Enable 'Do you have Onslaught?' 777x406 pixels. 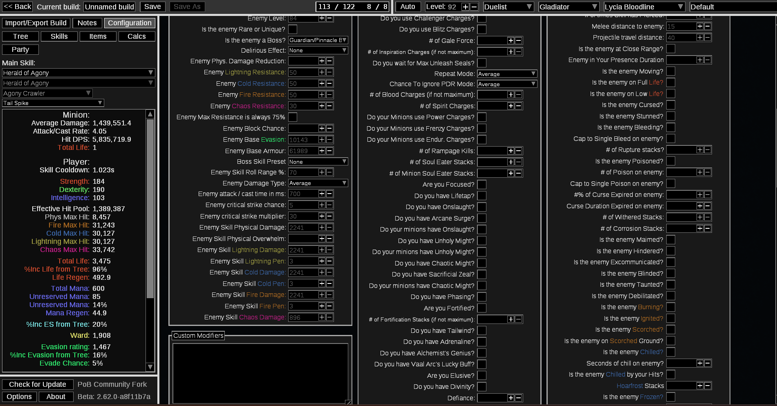click(x=482, y=207)
